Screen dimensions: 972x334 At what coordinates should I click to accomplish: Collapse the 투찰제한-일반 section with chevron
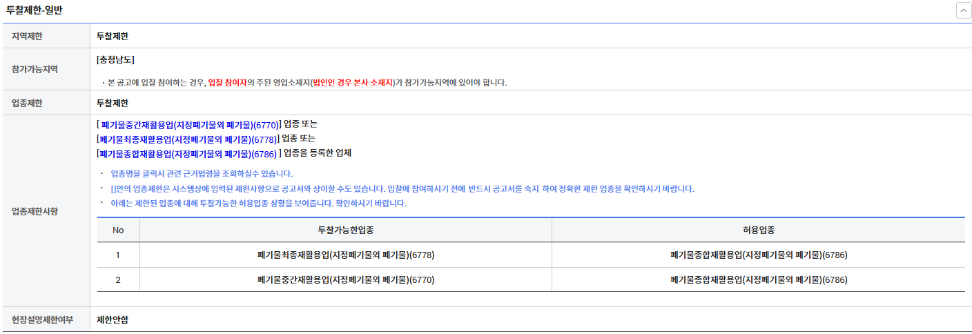pyautogui.click(x=962, y=11)
